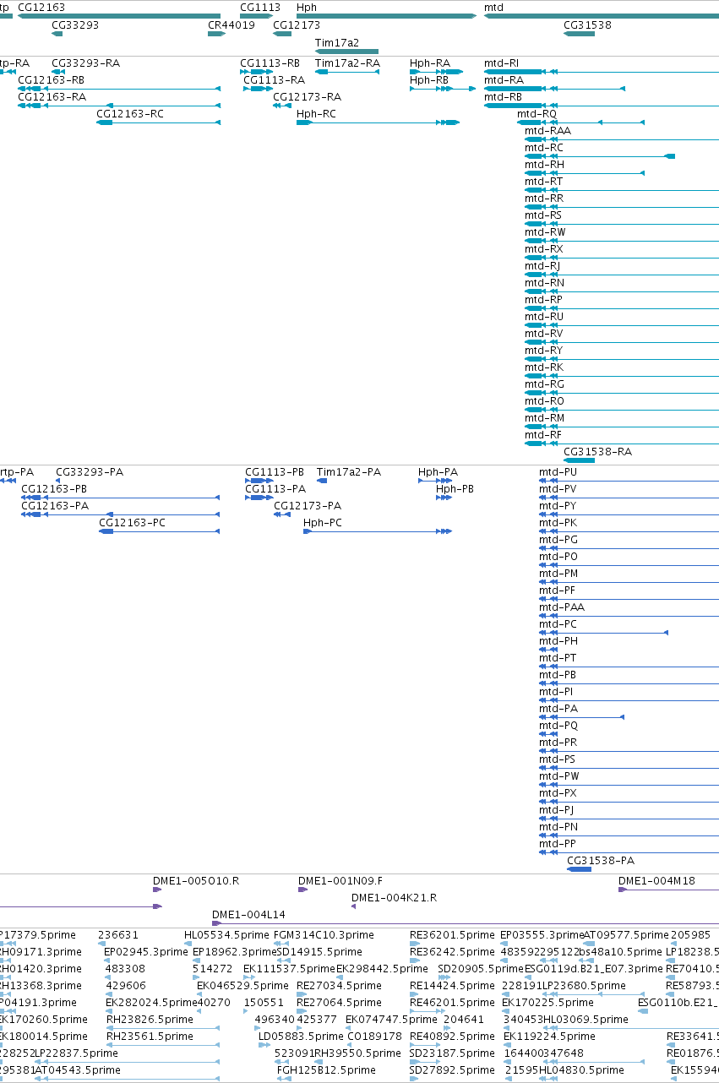Click protein label mtd-PP

click(558, 844)
